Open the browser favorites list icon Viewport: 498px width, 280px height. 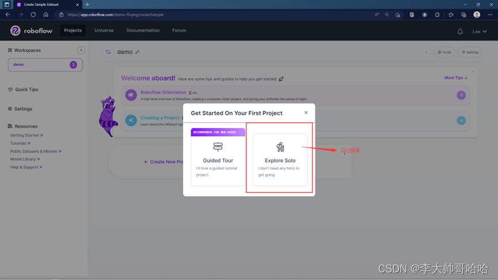(451, 14)
